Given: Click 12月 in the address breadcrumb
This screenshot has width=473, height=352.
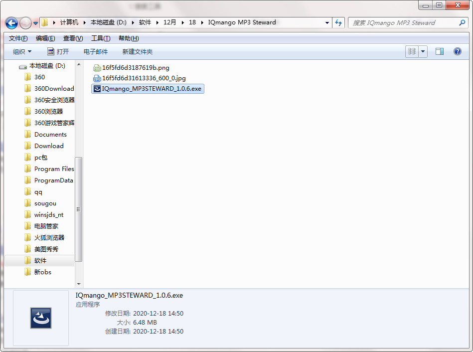Looking at the screenshot, I should coord(170,22).
